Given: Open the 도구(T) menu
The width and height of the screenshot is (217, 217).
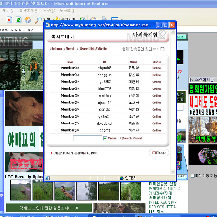Looking at the screenshot, I should (x=48, y=10).
